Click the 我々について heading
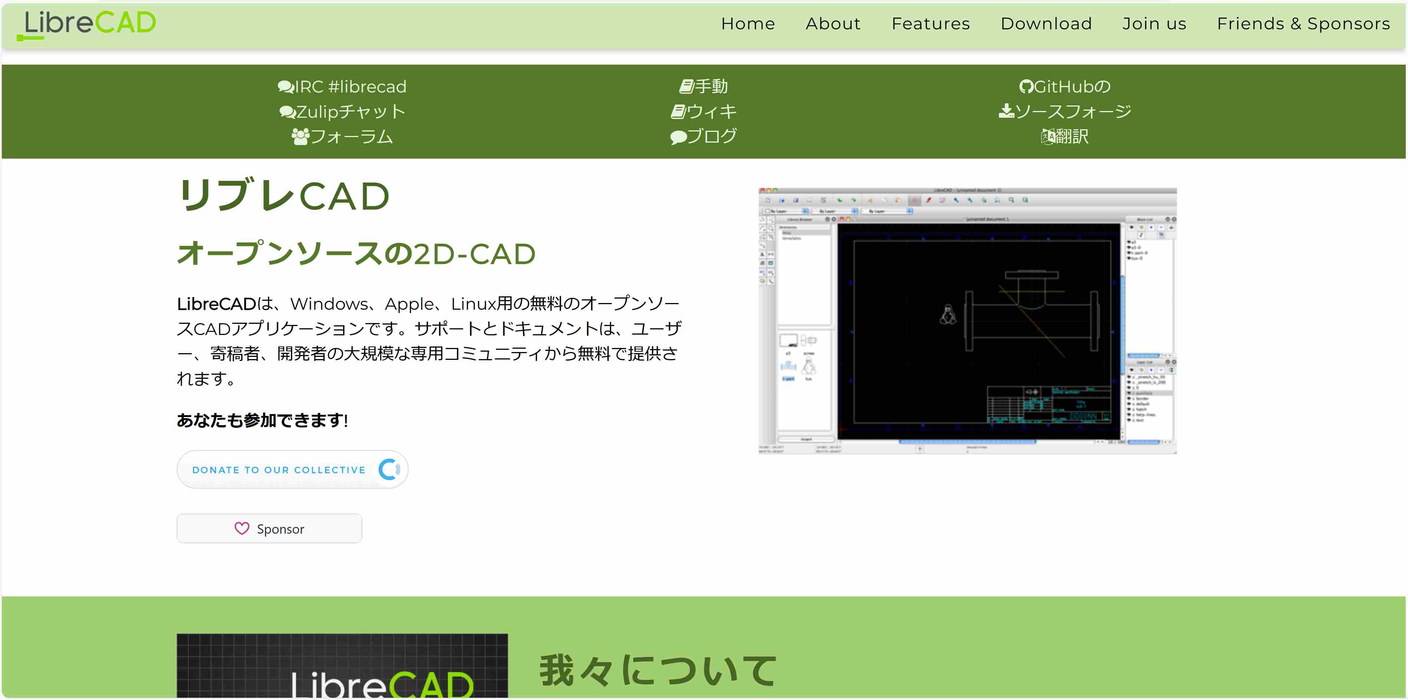Image resolution: width=1408 pixels, height=700 pixels. pos(658,670)
